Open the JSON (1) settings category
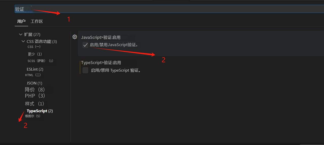The width and height of the screenshot is (324, 145). (x=34, y=83)
